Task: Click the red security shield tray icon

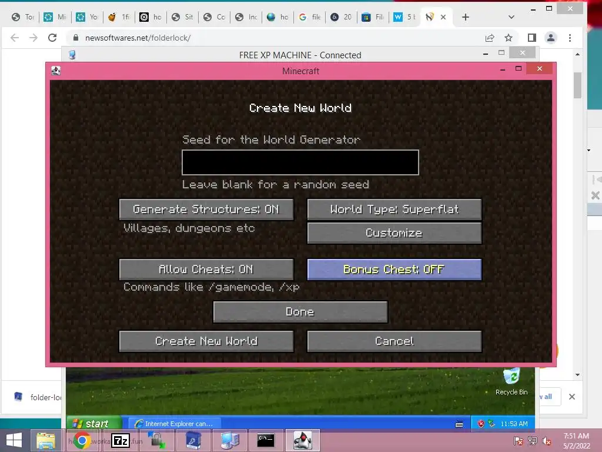Action: click(481, 424)
